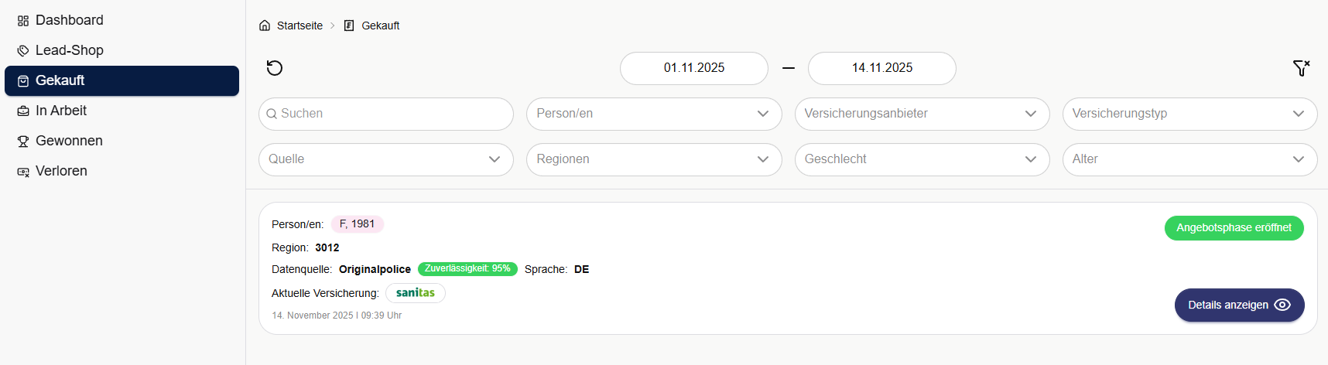Click the Gewonnen trophy icon
This screenshot has width=1328, height=365.
[23, 142]
